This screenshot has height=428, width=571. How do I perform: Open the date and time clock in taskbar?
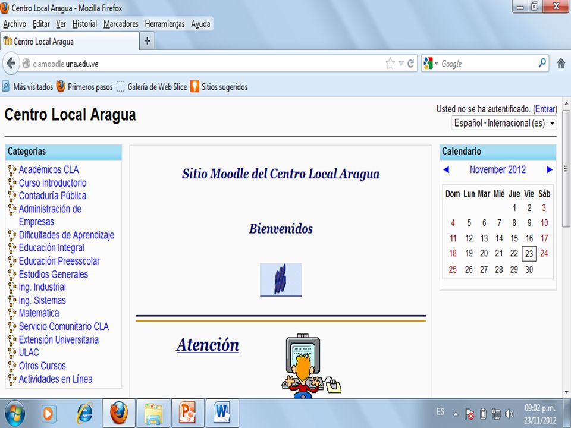point(540,414)
